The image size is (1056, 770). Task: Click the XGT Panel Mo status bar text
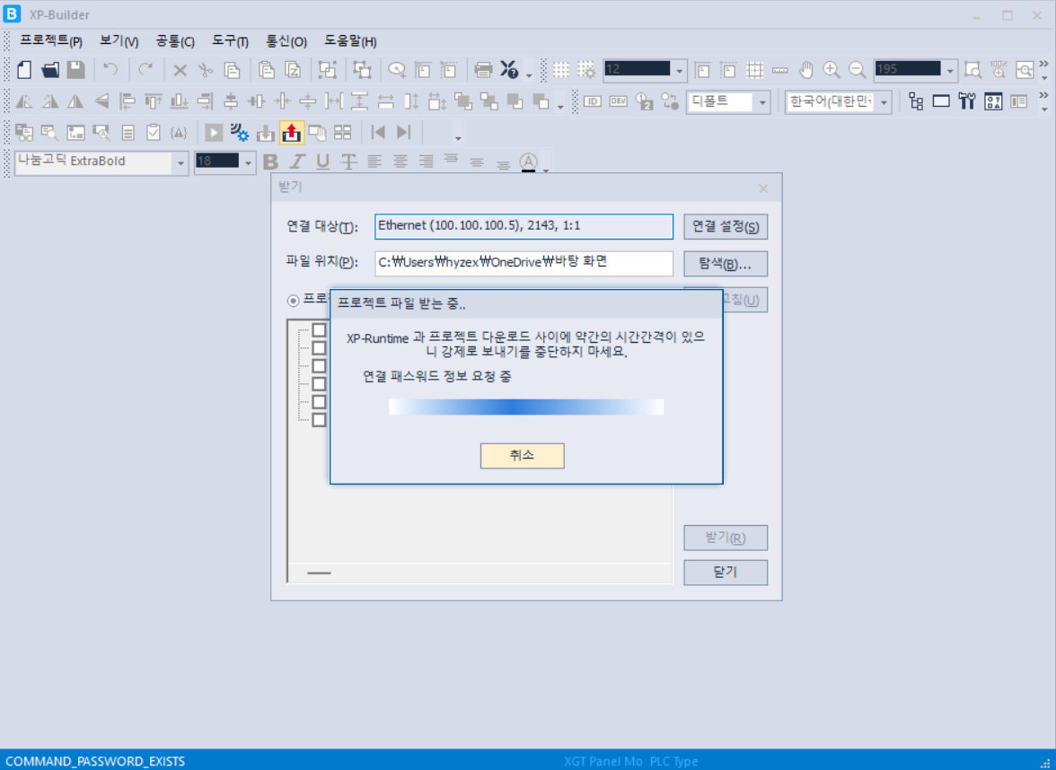603,761
